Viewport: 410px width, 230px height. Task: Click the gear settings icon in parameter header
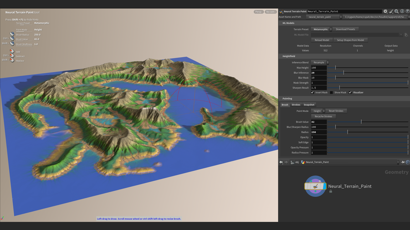coord(385,11)
